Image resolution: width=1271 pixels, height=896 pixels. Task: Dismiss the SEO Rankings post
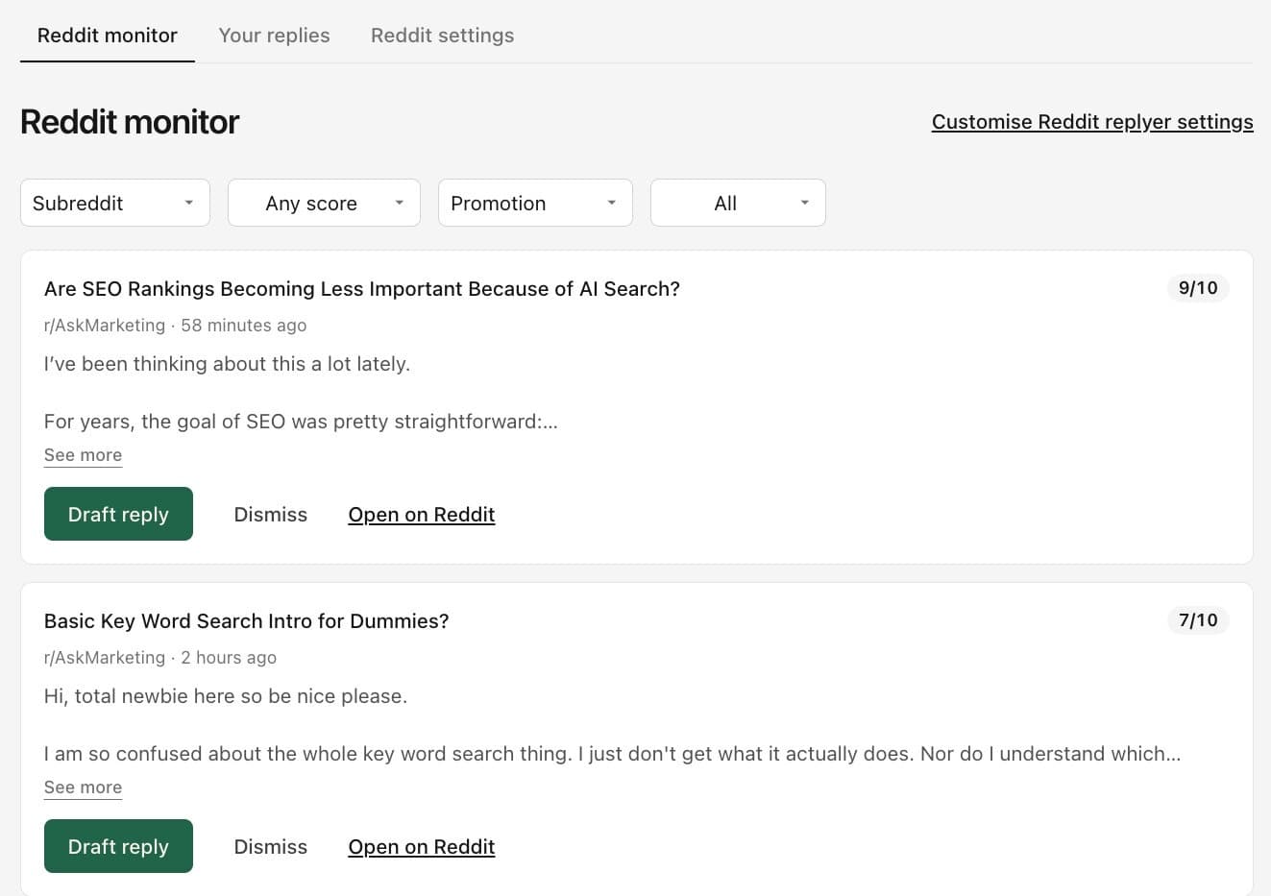271,515
